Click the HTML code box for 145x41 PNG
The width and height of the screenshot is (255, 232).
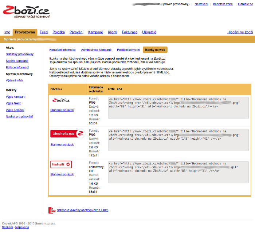click(178, 140)
